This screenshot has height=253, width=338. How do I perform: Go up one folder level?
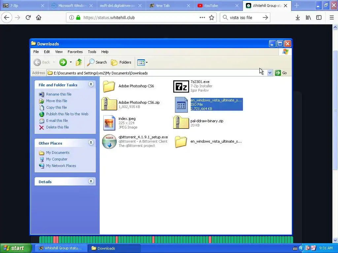79,62
